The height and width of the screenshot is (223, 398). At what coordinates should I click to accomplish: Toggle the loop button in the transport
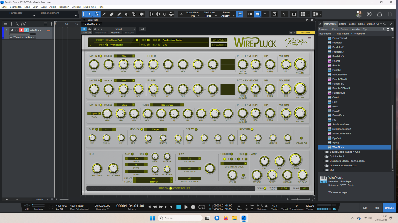(x=202, y=207)
